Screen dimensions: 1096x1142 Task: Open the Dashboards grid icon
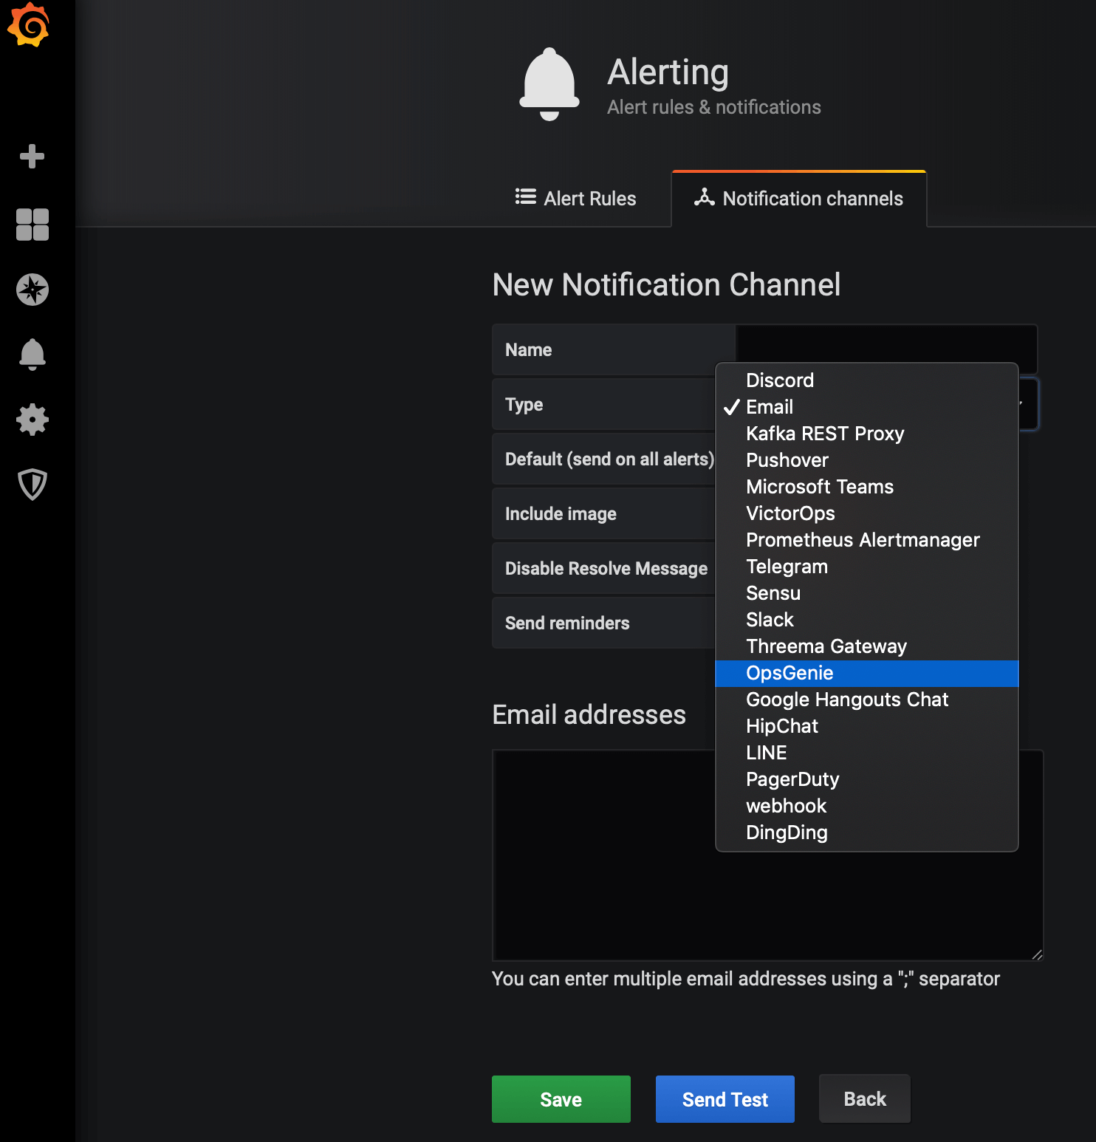(32, 225)
